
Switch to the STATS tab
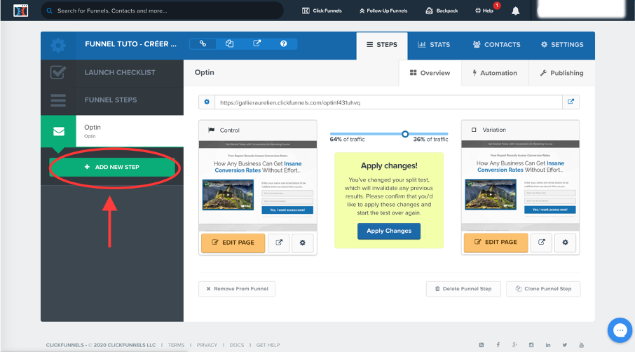point(434,45)
